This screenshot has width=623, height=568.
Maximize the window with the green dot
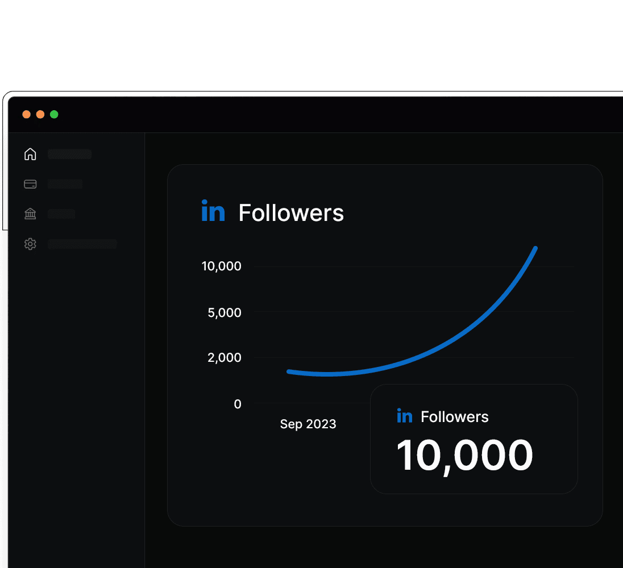[x=54, y=114]
